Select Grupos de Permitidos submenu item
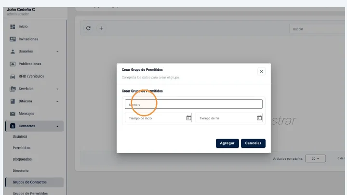 coord(30,193)
